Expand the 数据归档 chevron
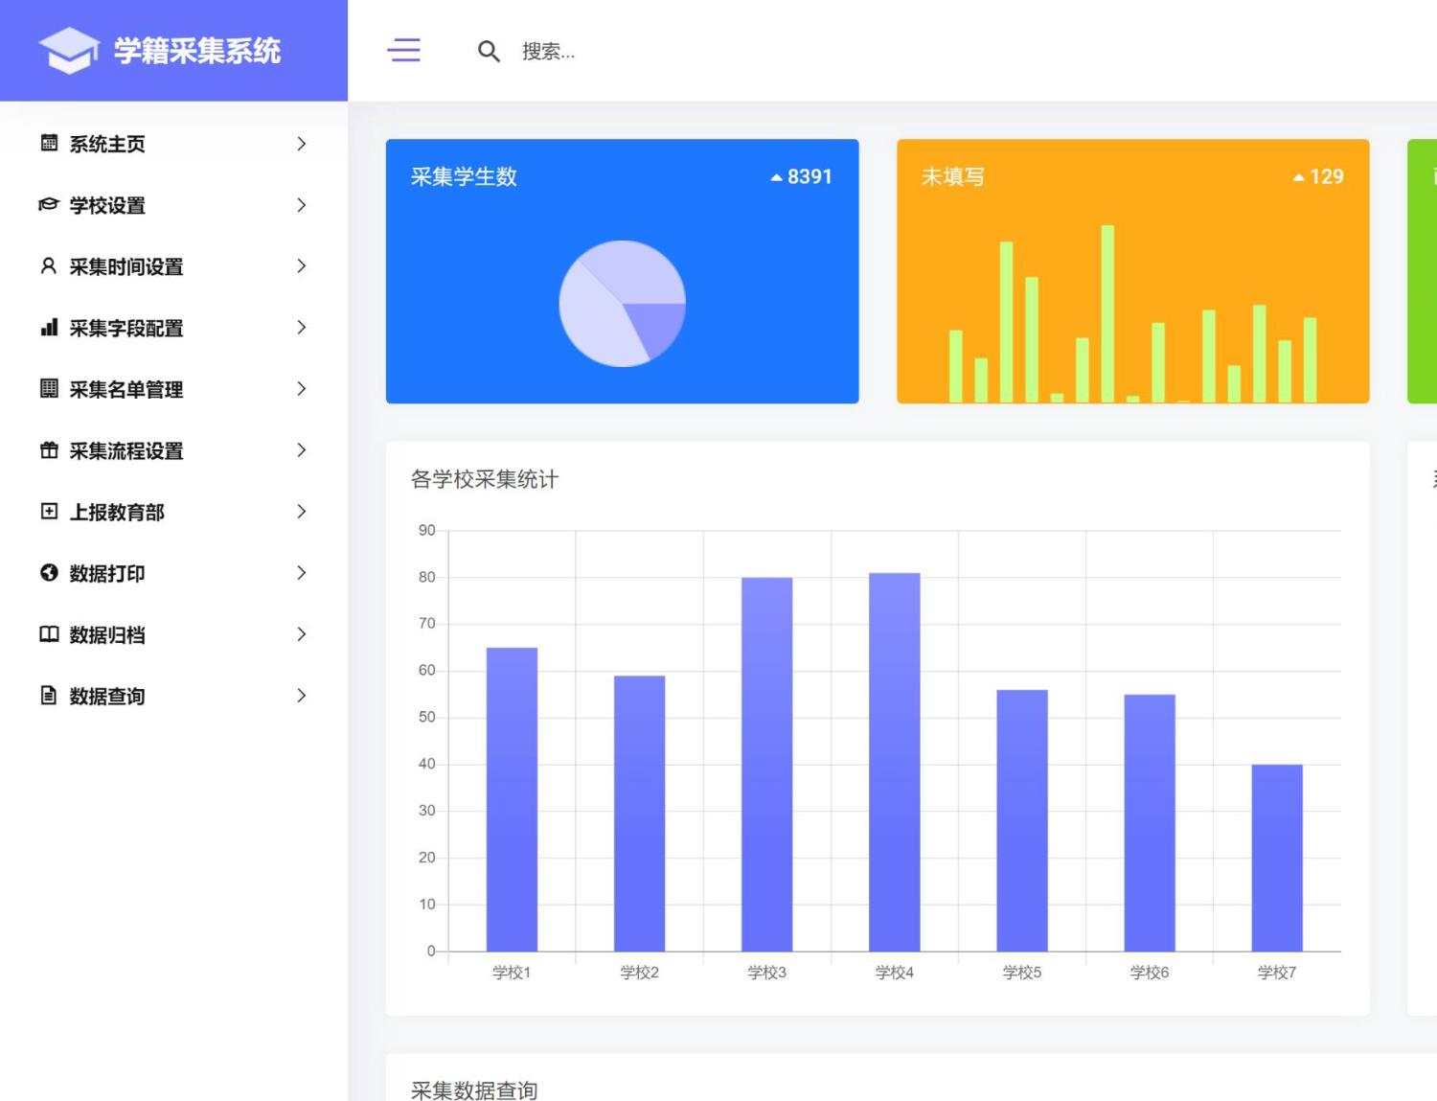 [302, 634]
